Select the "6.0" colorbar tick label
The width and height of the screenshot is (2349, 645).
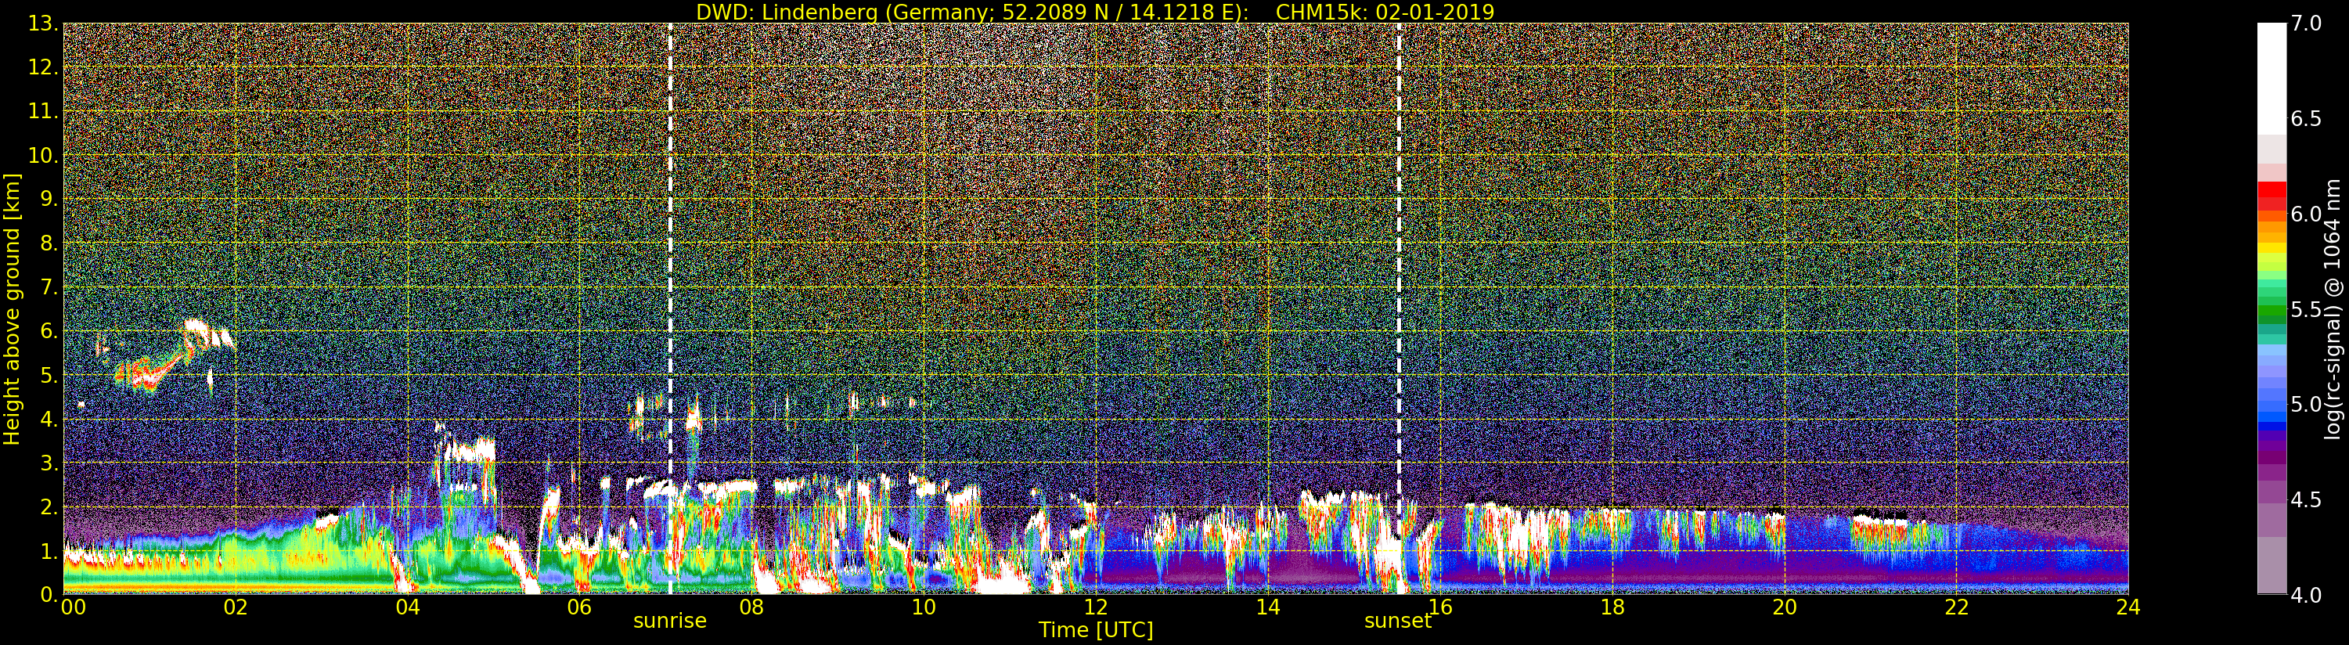2307,214
